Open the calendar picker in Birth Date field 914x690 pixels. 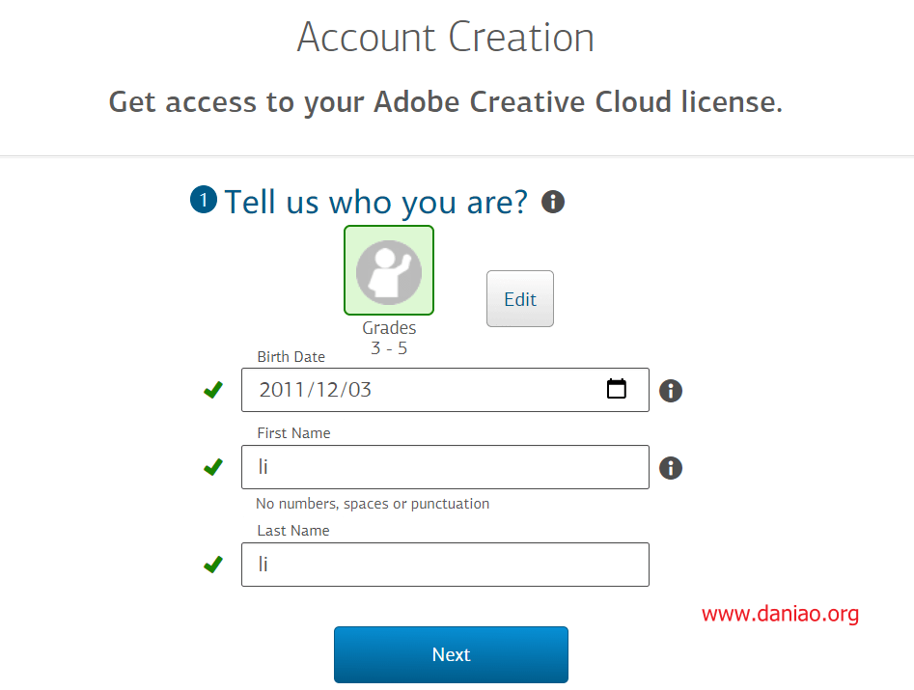[x=616, y=388]
